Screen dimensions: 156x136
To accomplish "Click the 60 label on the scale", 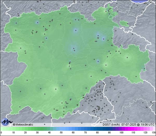I will click(x=73, y=133).
